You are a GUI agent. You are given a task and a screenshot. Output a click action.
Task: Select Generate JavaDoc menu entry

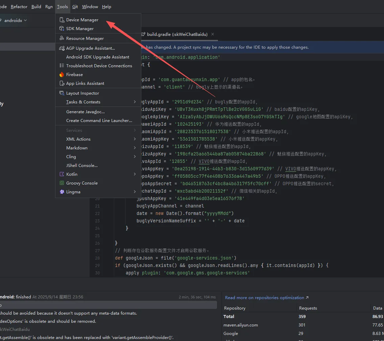click(x=85, y=112)
